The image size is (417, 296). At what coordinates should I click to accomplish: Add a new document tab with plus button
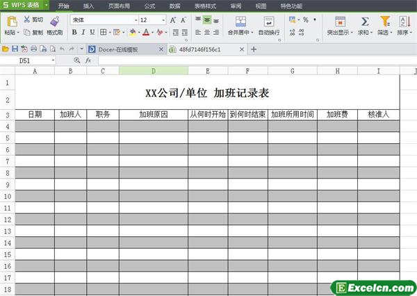point(254,49)
